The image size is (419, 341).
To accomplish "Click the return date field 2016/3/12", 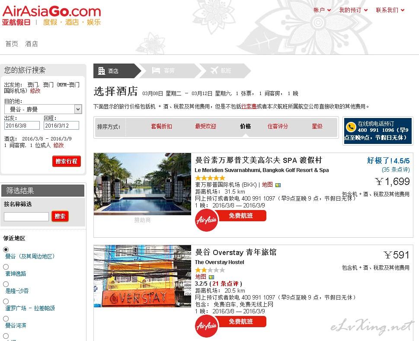I will point(61,125).
